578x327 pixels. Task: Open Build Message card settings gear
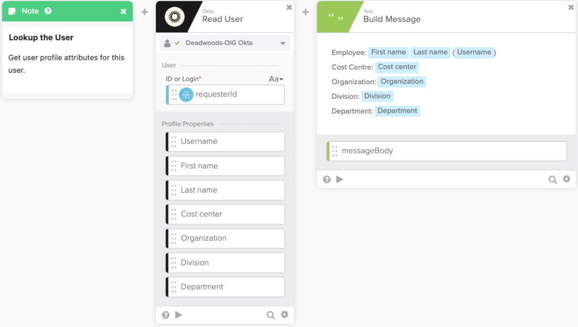(566, 180)
